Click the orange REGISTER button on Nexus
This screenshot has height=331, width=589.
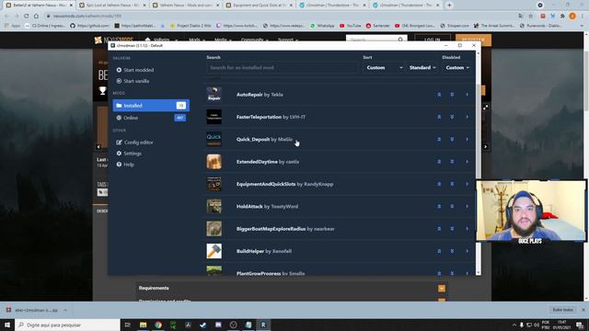[x=473, y=40]
